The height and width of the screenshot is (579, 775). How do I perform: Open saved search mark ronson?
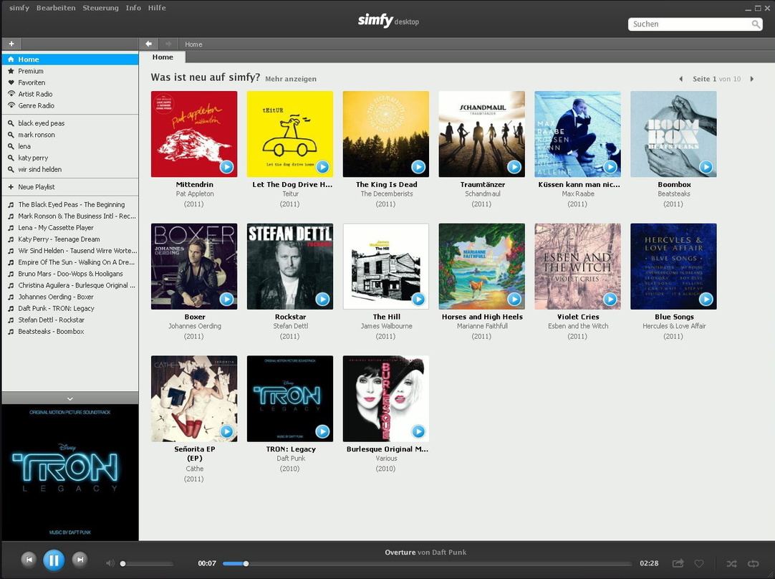click(x=70, y=135)
